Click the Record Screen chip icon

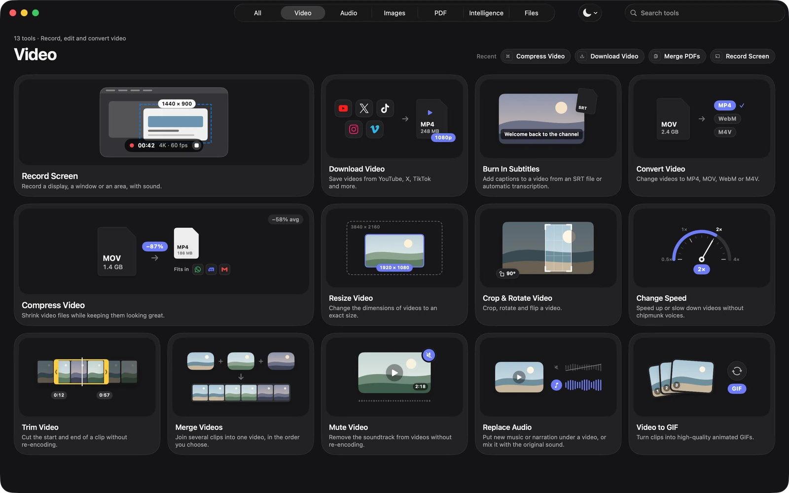717,56
